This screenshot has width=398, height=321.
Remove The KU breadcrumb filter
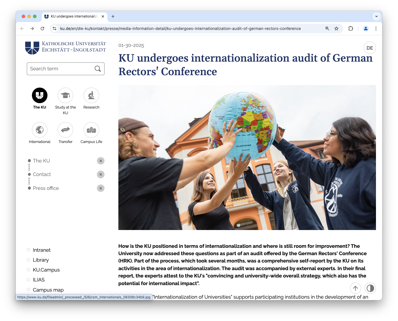101,160
